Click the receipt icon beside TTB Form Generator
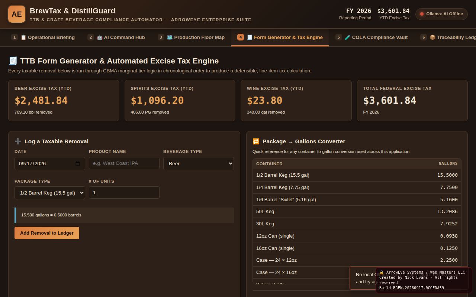The width and height of the screenshot is (476, 297). pyautogui.click(x=13, y=61)
